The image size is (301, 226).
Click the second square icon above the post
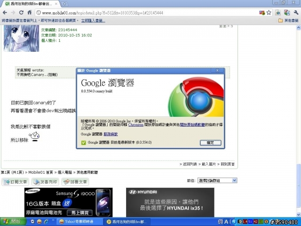(225, 26)
